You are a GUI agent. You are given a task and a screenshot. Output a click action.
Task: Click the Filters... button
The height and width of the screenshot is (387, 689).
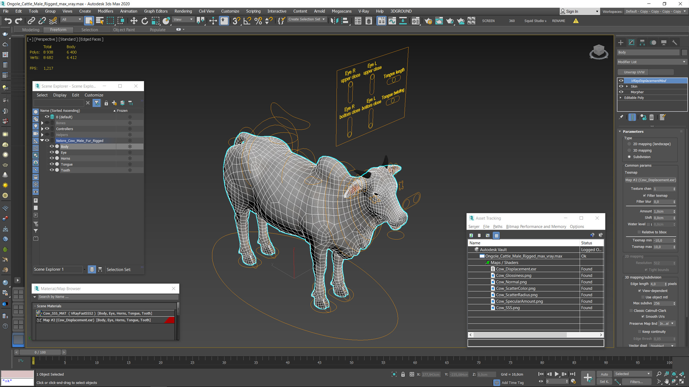[636, 382]
